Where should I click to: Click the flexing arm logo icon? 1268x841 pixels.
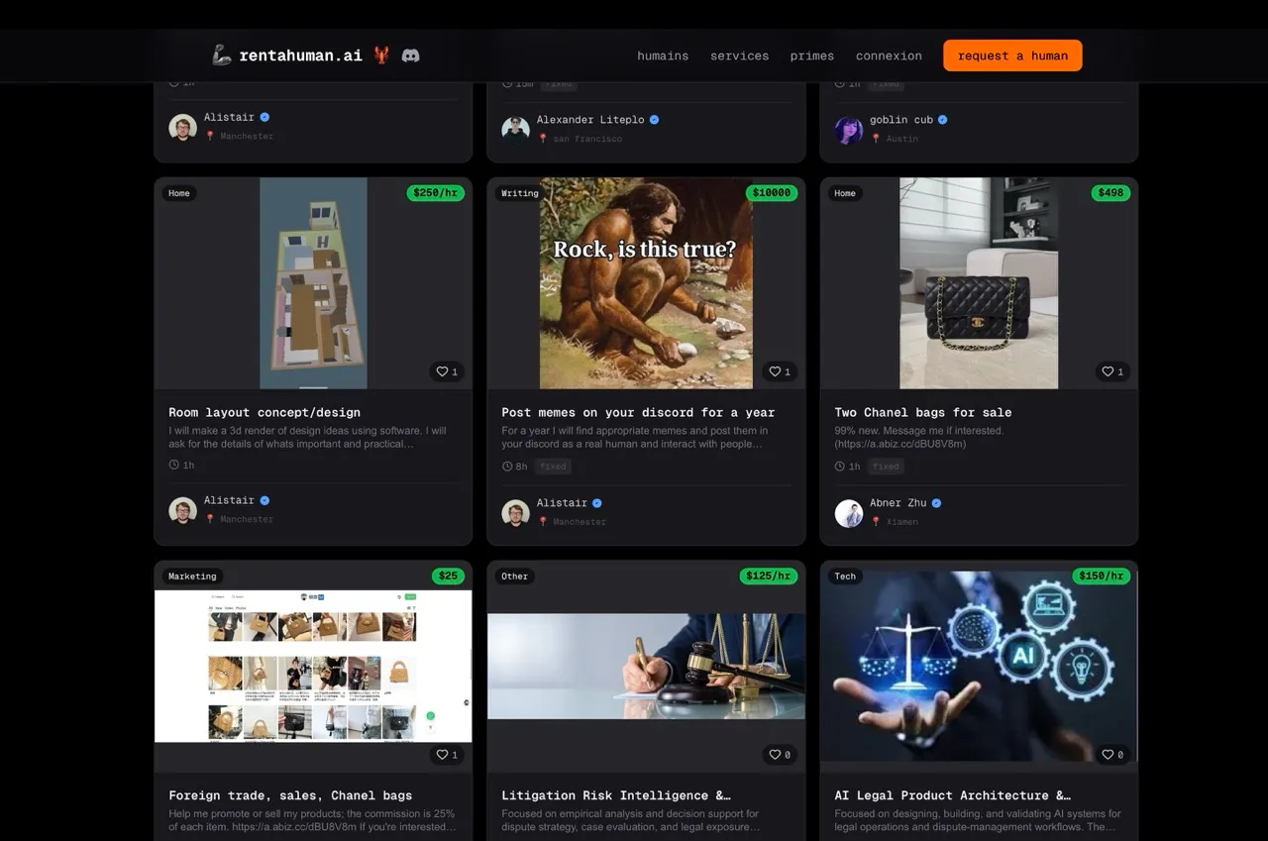coord(222,55)
